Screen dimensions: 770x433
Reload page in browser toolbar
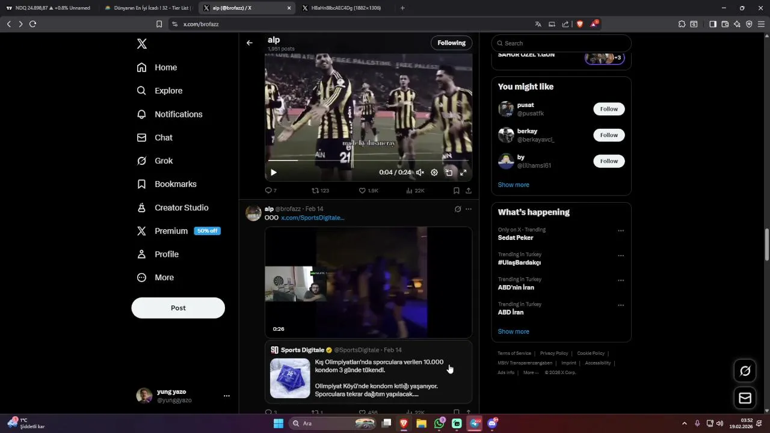pyautogui.click(x=32, y=24)
